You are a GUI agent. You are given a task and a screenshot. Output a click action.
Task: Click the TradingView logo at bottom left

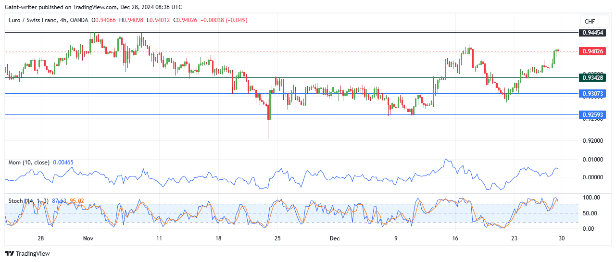27,253
